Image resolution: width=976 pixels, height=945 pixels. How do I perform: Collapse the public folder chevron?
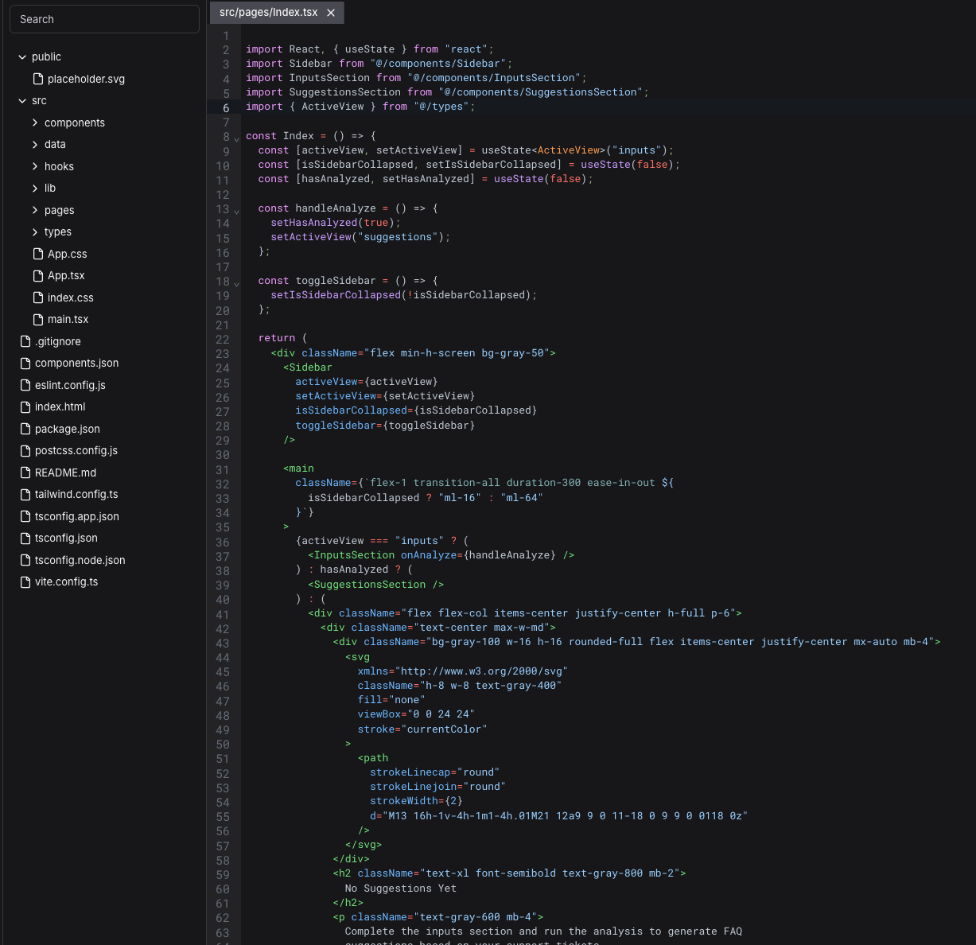pos(22,57)
